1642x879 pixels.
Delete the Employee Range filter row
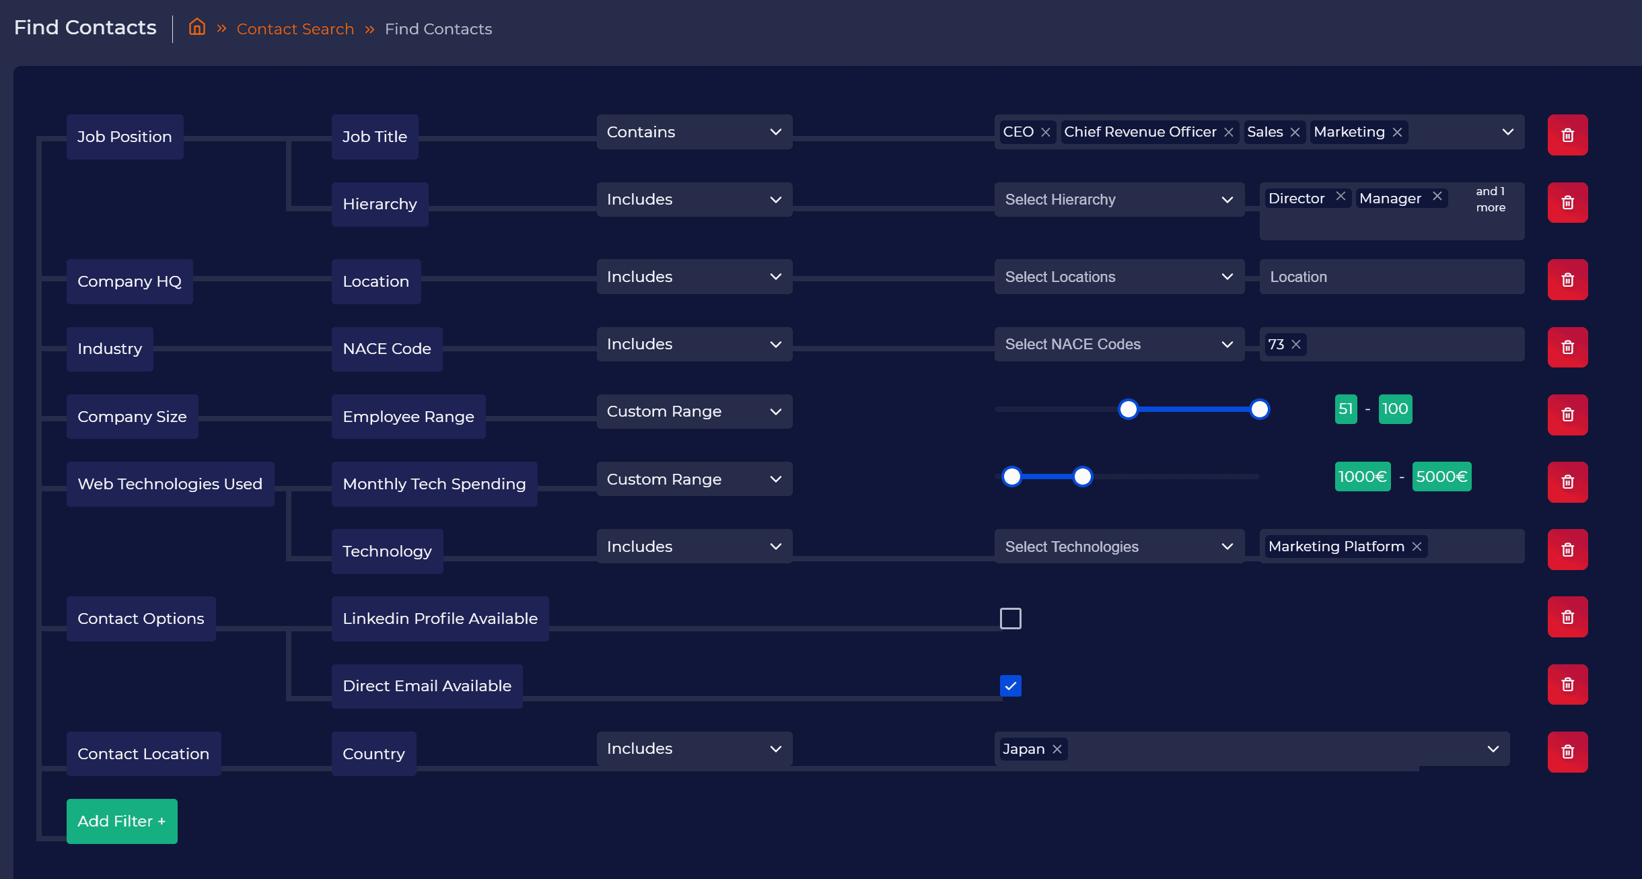tap(1567, 415)
